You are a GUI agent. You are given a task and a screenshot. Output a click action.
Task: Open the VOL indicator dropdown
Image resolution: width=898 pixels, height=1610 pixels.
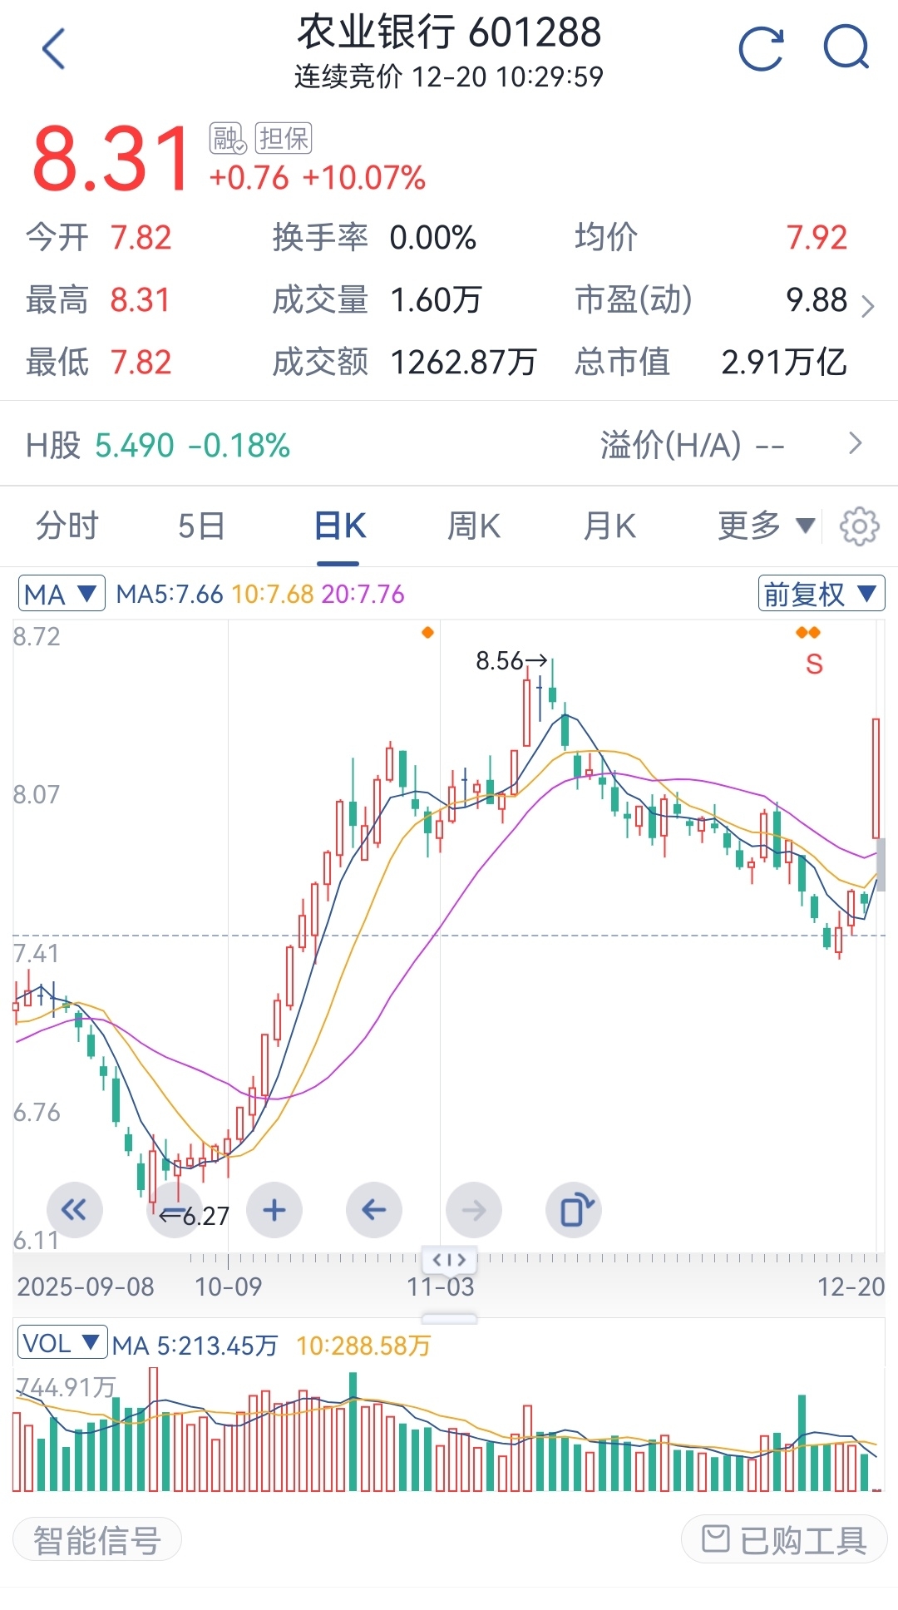tap(62, 1343)
